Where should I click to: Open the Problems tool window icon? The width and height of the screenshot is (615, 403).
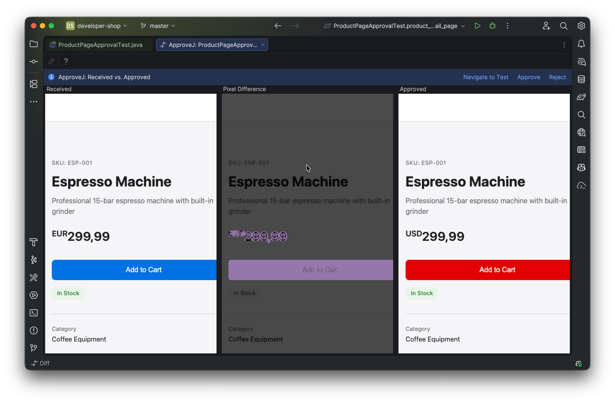[34, 331]
